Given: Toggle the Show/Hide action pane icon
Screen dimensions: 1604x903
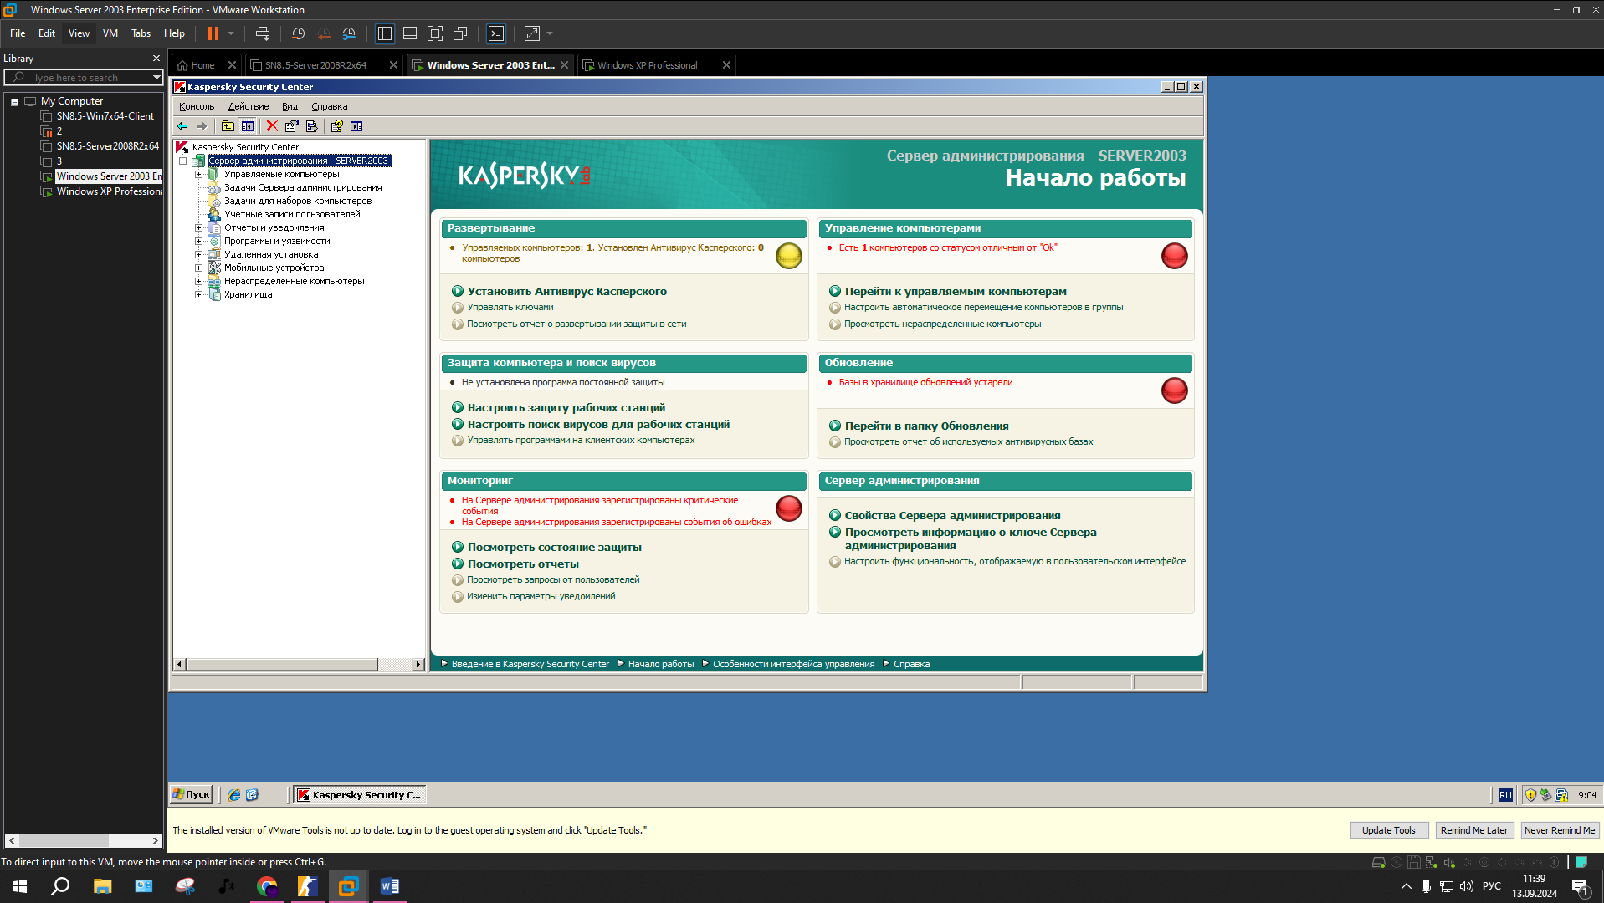Looking at the screenshot, I should [x=356, y=126].
